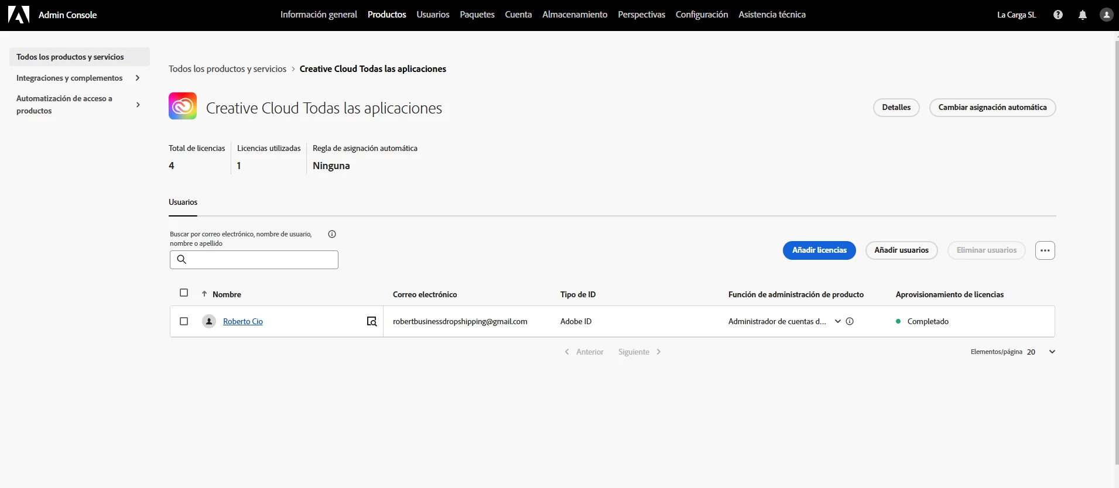Click the Detalles button
Screen dimensions: 1119x488
click(896, 108)
